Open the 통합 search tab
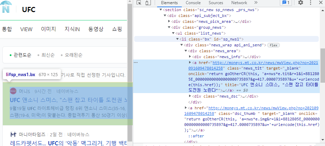325x146 pixels. click(x=7, y=29)
